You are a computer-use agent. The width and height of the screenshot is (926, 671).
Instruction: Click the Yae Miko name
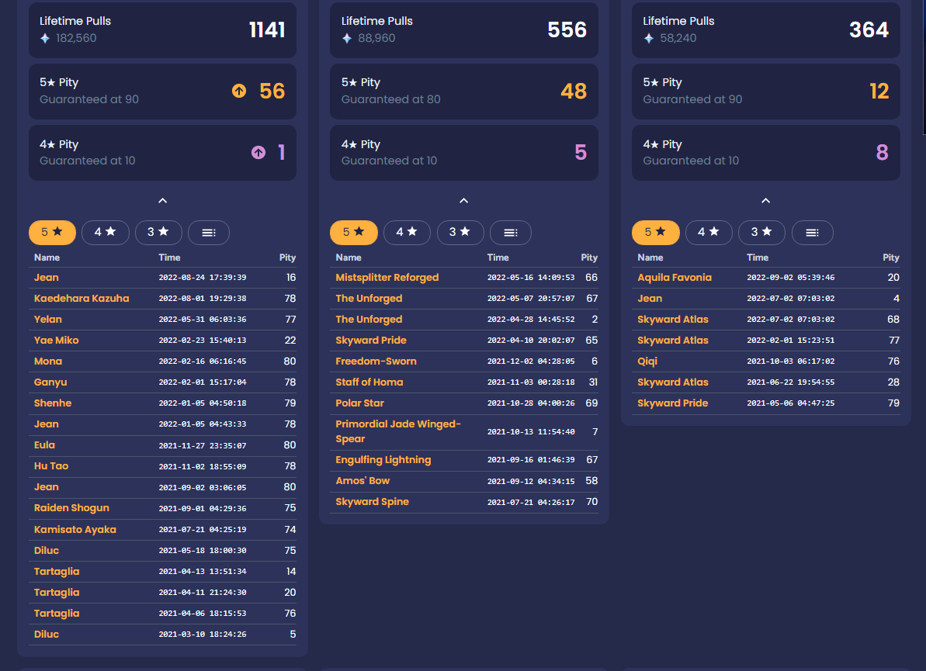point(56,341)
